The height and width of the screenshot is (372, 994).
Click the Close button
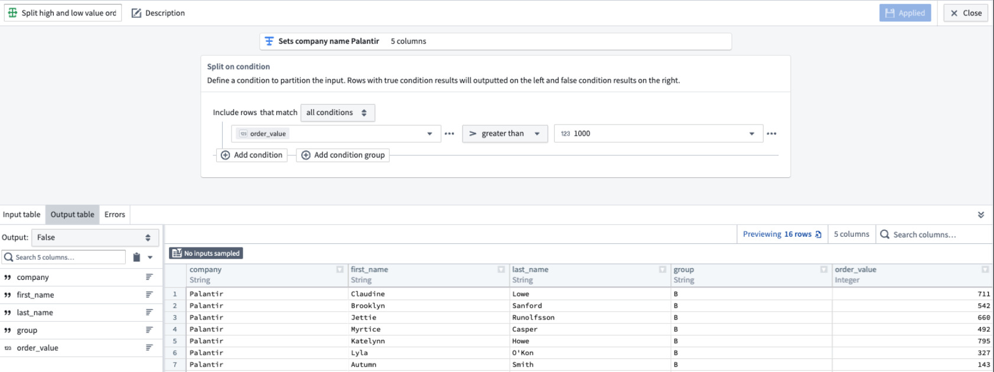click(x=965, y=13)
